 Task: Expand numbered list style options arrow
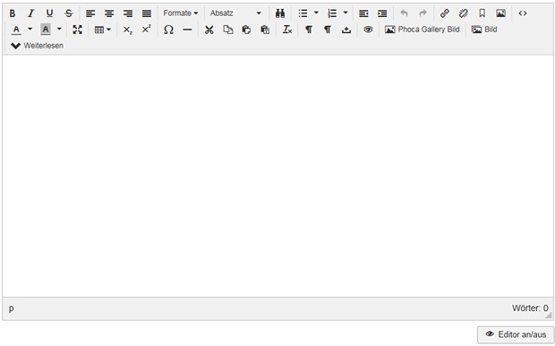346,13
